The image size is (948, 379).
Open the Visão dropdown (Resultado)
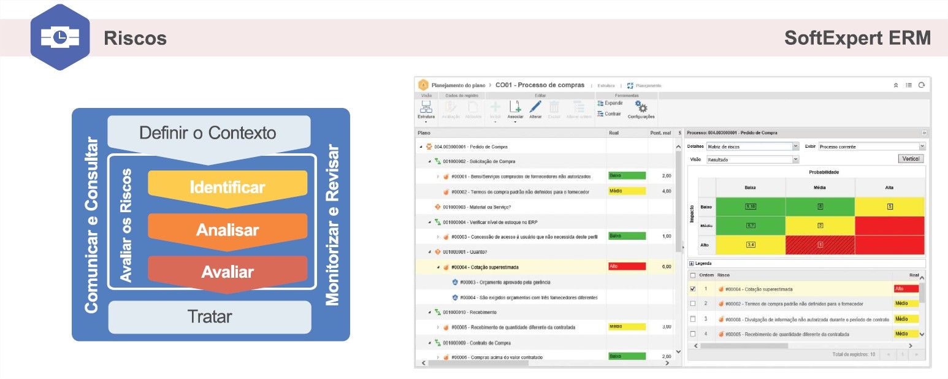point(752,159)
